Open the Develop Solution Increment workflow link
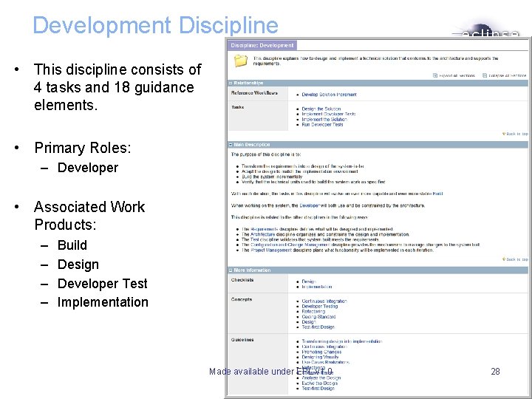Viewport: 532px width, 399px height. click(329, 95)
